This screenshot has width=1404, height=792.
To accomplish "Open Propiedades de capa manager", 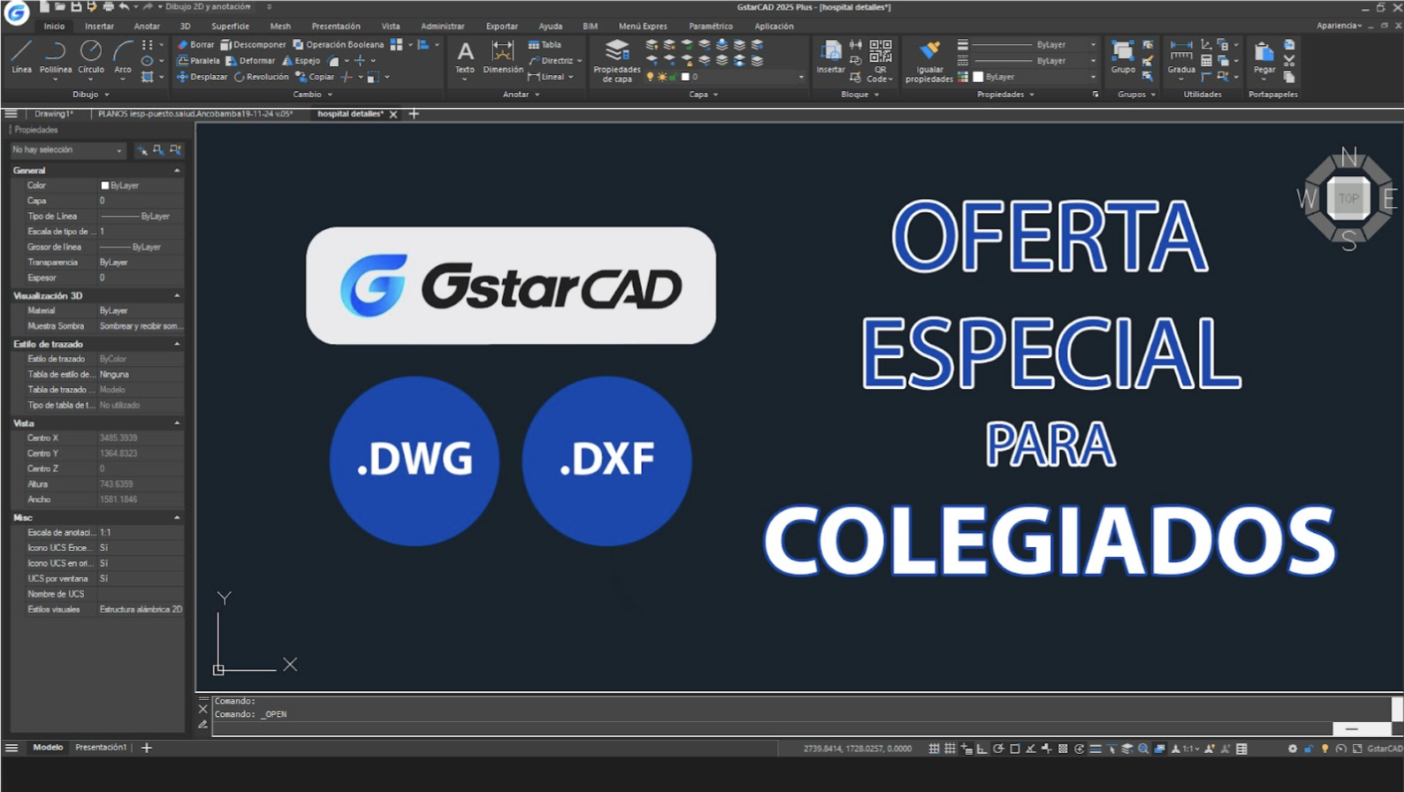I will point(616,61).
